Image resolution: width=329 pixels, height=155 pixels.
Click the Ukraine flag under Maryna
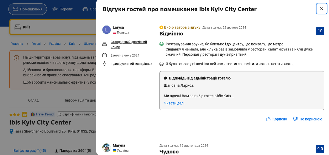114,151
